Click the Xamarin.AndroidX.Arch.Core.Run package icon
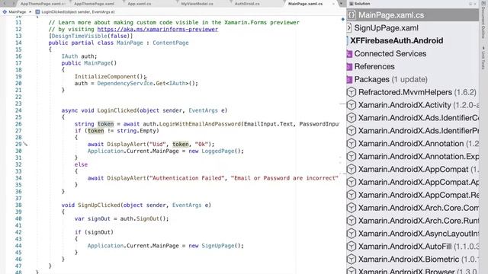The width and height of the screenshot is (488, 274). [x=352, y=221]
